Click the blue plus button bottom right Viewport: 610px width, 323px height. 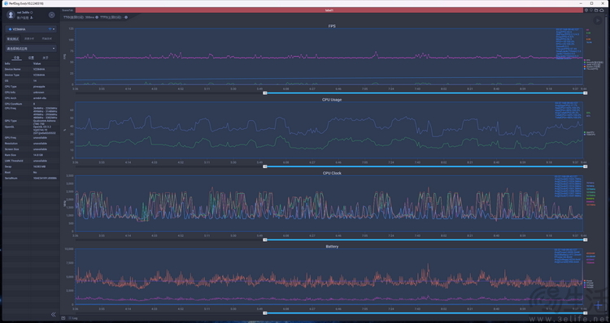pos(599,305)
